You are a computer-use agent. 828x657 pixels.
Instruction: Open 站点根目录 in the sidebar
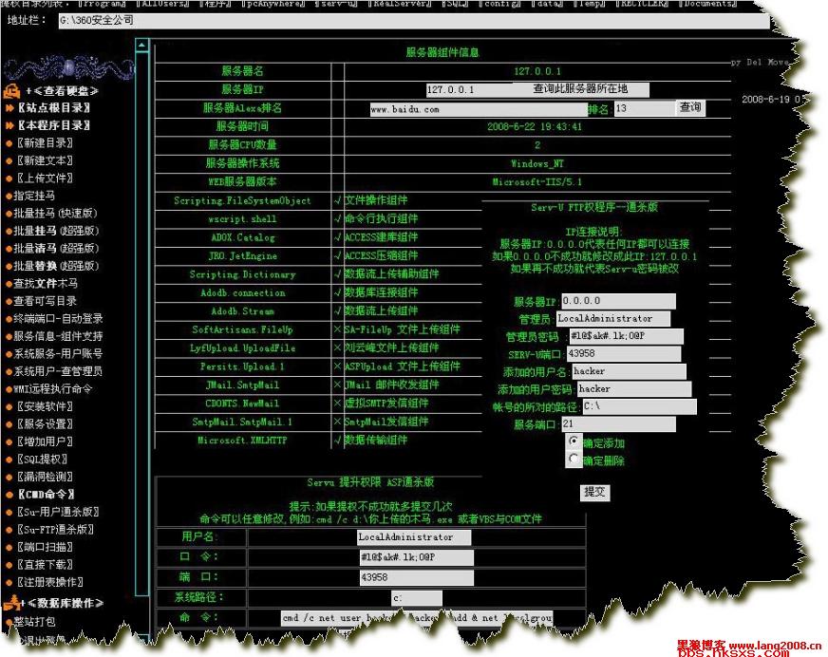53,107
